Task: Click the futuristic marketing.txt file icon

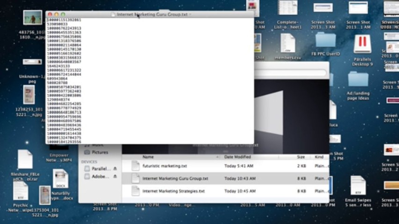Action: 135,166
